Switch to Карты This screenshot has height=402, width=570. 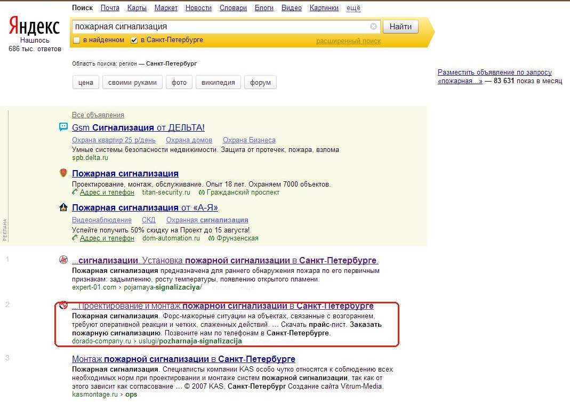137,8
